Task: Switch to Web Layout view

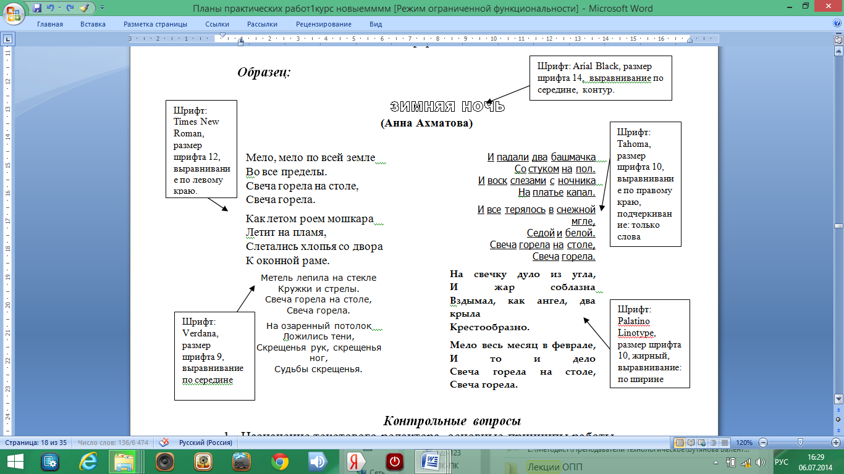Action: [703, 443]
